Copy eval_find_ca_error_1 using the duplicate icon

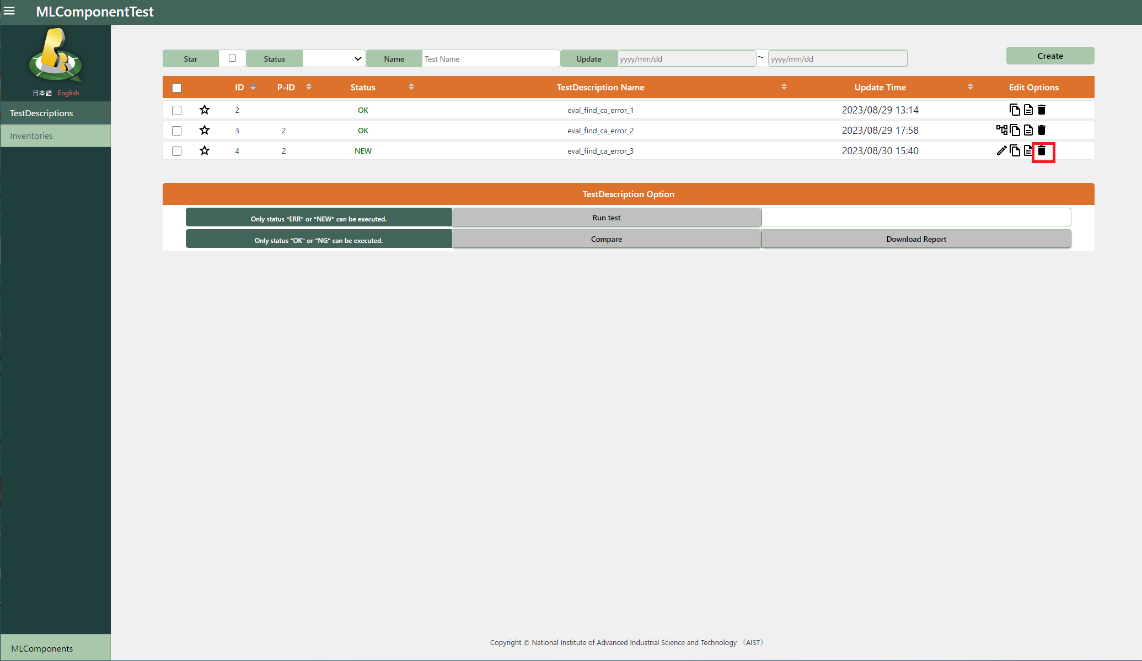(x=1015, y=110)
